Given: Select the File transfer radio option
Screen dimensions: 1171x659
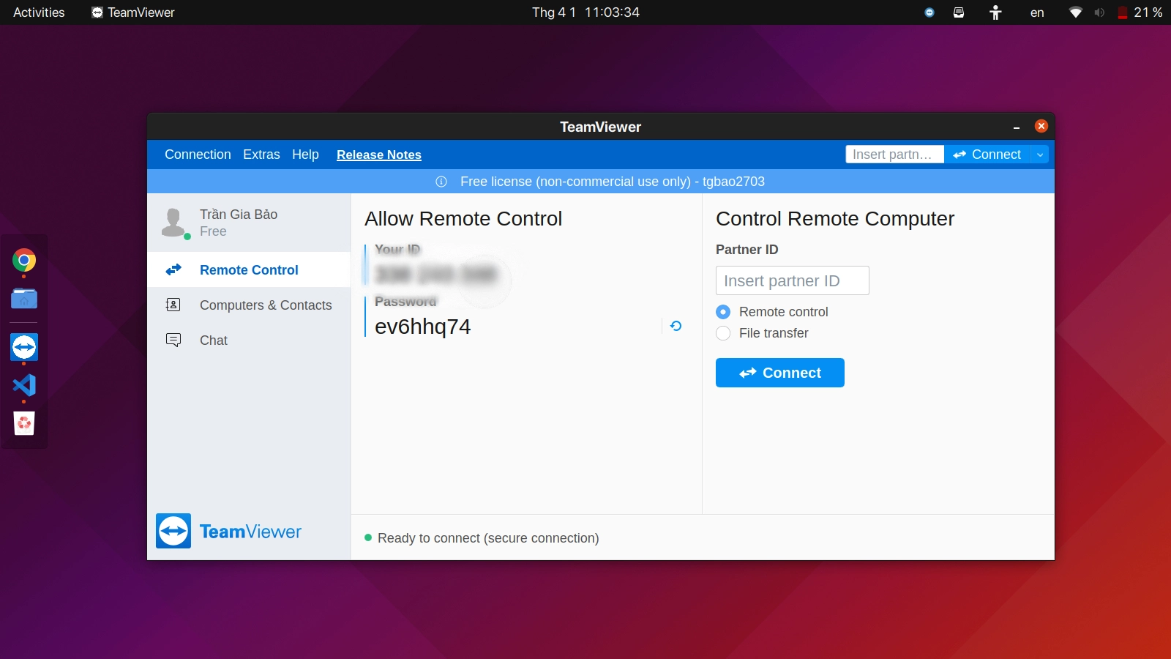Looking at the screenshot, I should pos(723,333).
